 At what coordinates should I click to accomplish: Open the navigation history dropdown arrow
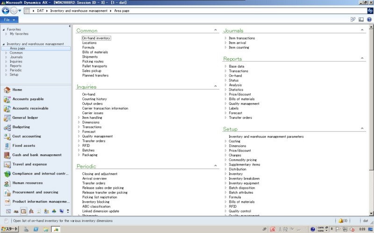point(20,11)
